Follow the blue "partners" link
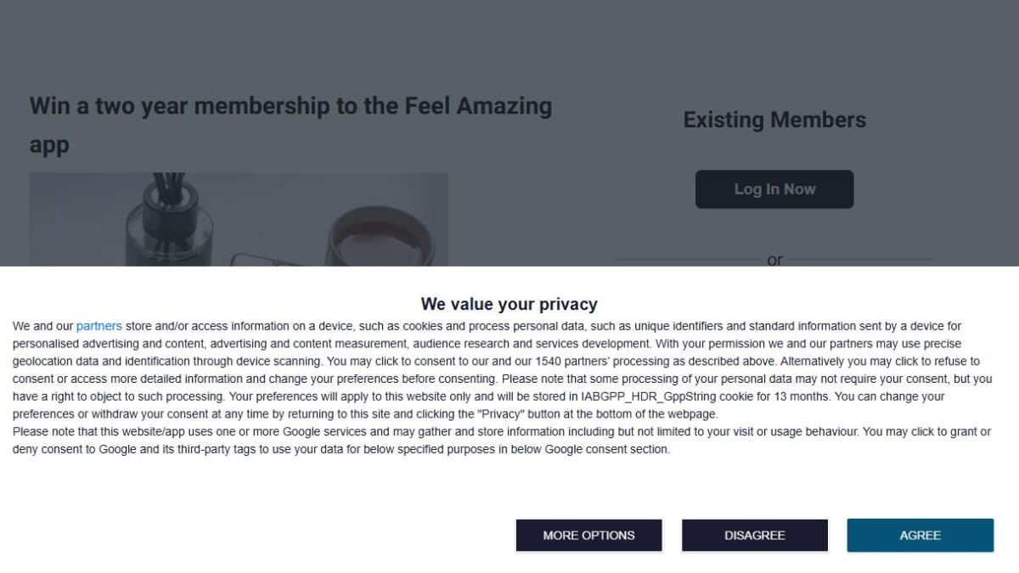The image size is (1019, 573). pyautogui.click(x=99, y=326)
